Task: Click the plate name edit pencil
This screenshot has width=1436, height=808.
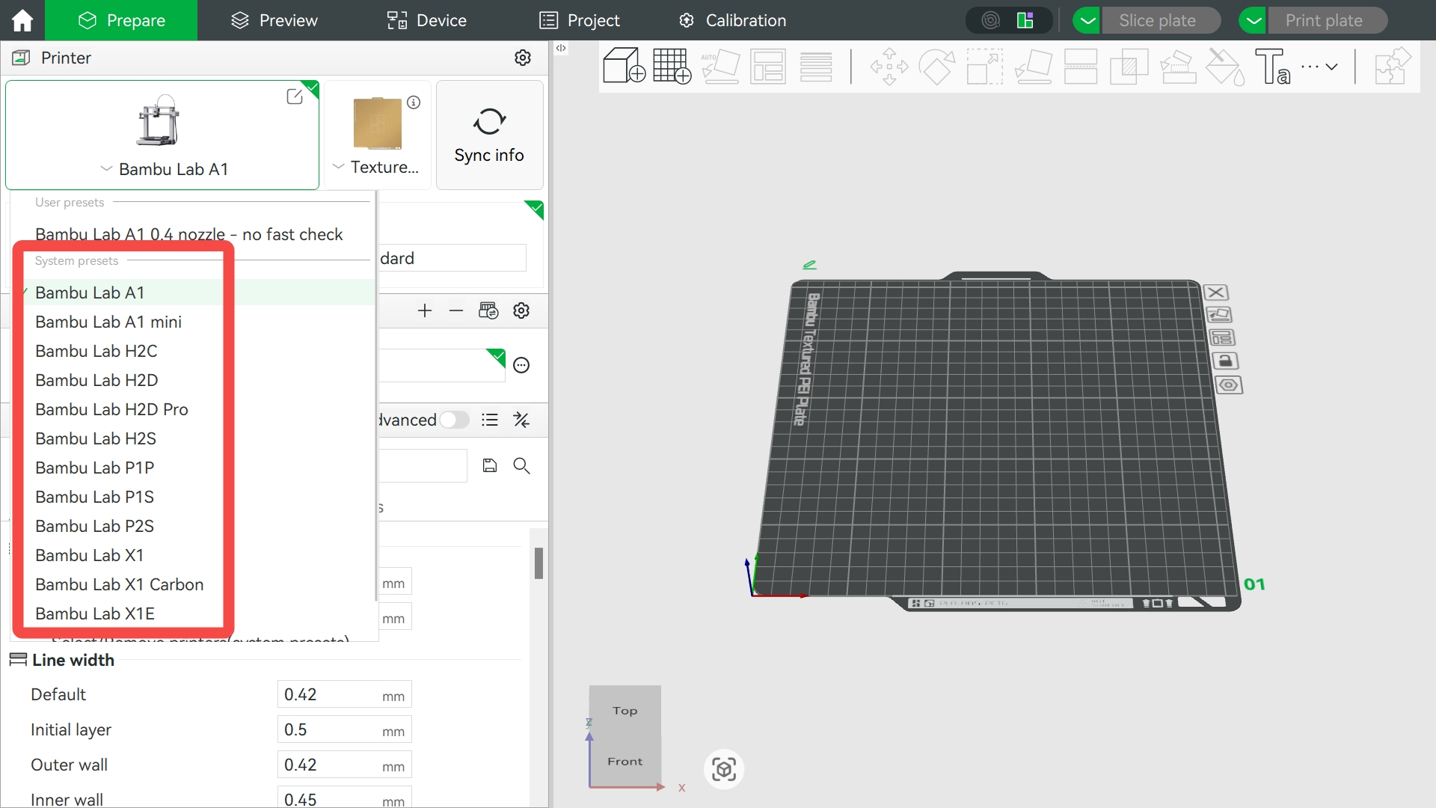Action: pos(809,265)
